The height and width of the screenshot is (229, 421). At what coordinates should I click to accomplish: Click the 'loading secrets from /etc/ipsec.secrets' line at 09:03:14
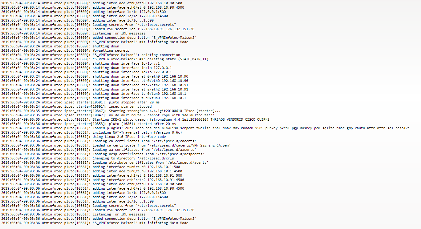(89, 25)
